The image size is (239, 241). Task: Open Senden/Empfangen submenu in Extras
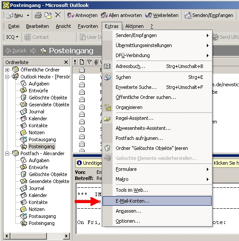[157, 35]
